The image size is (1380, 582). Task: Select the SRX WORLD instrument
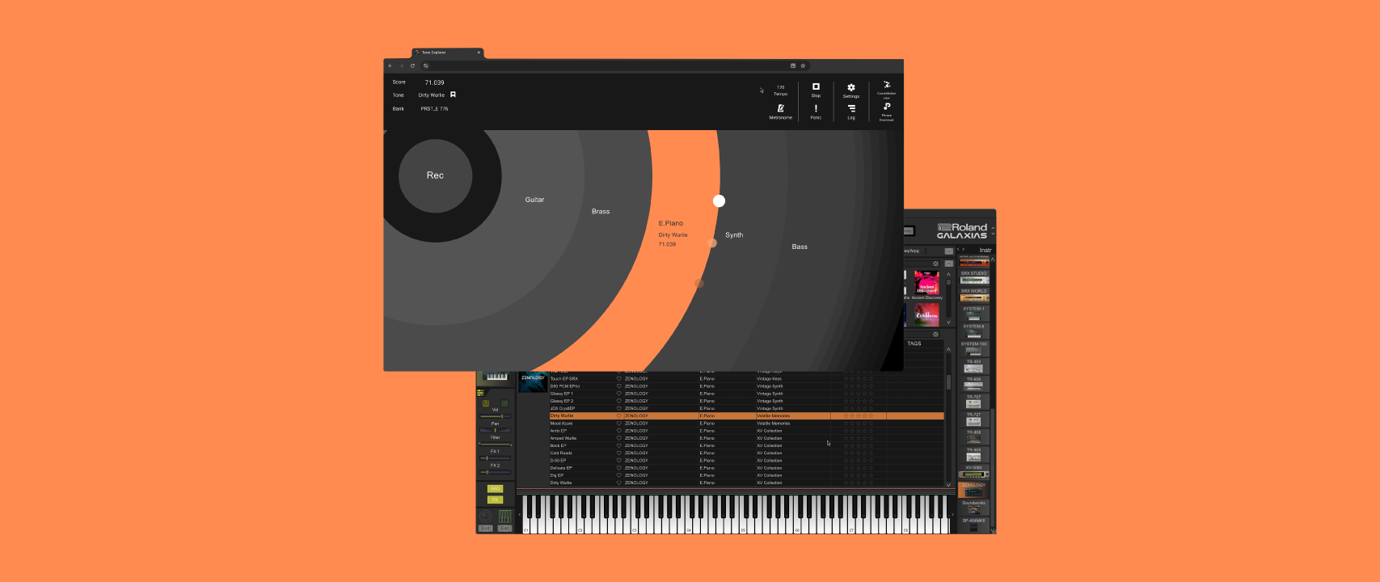coord(973,295)
